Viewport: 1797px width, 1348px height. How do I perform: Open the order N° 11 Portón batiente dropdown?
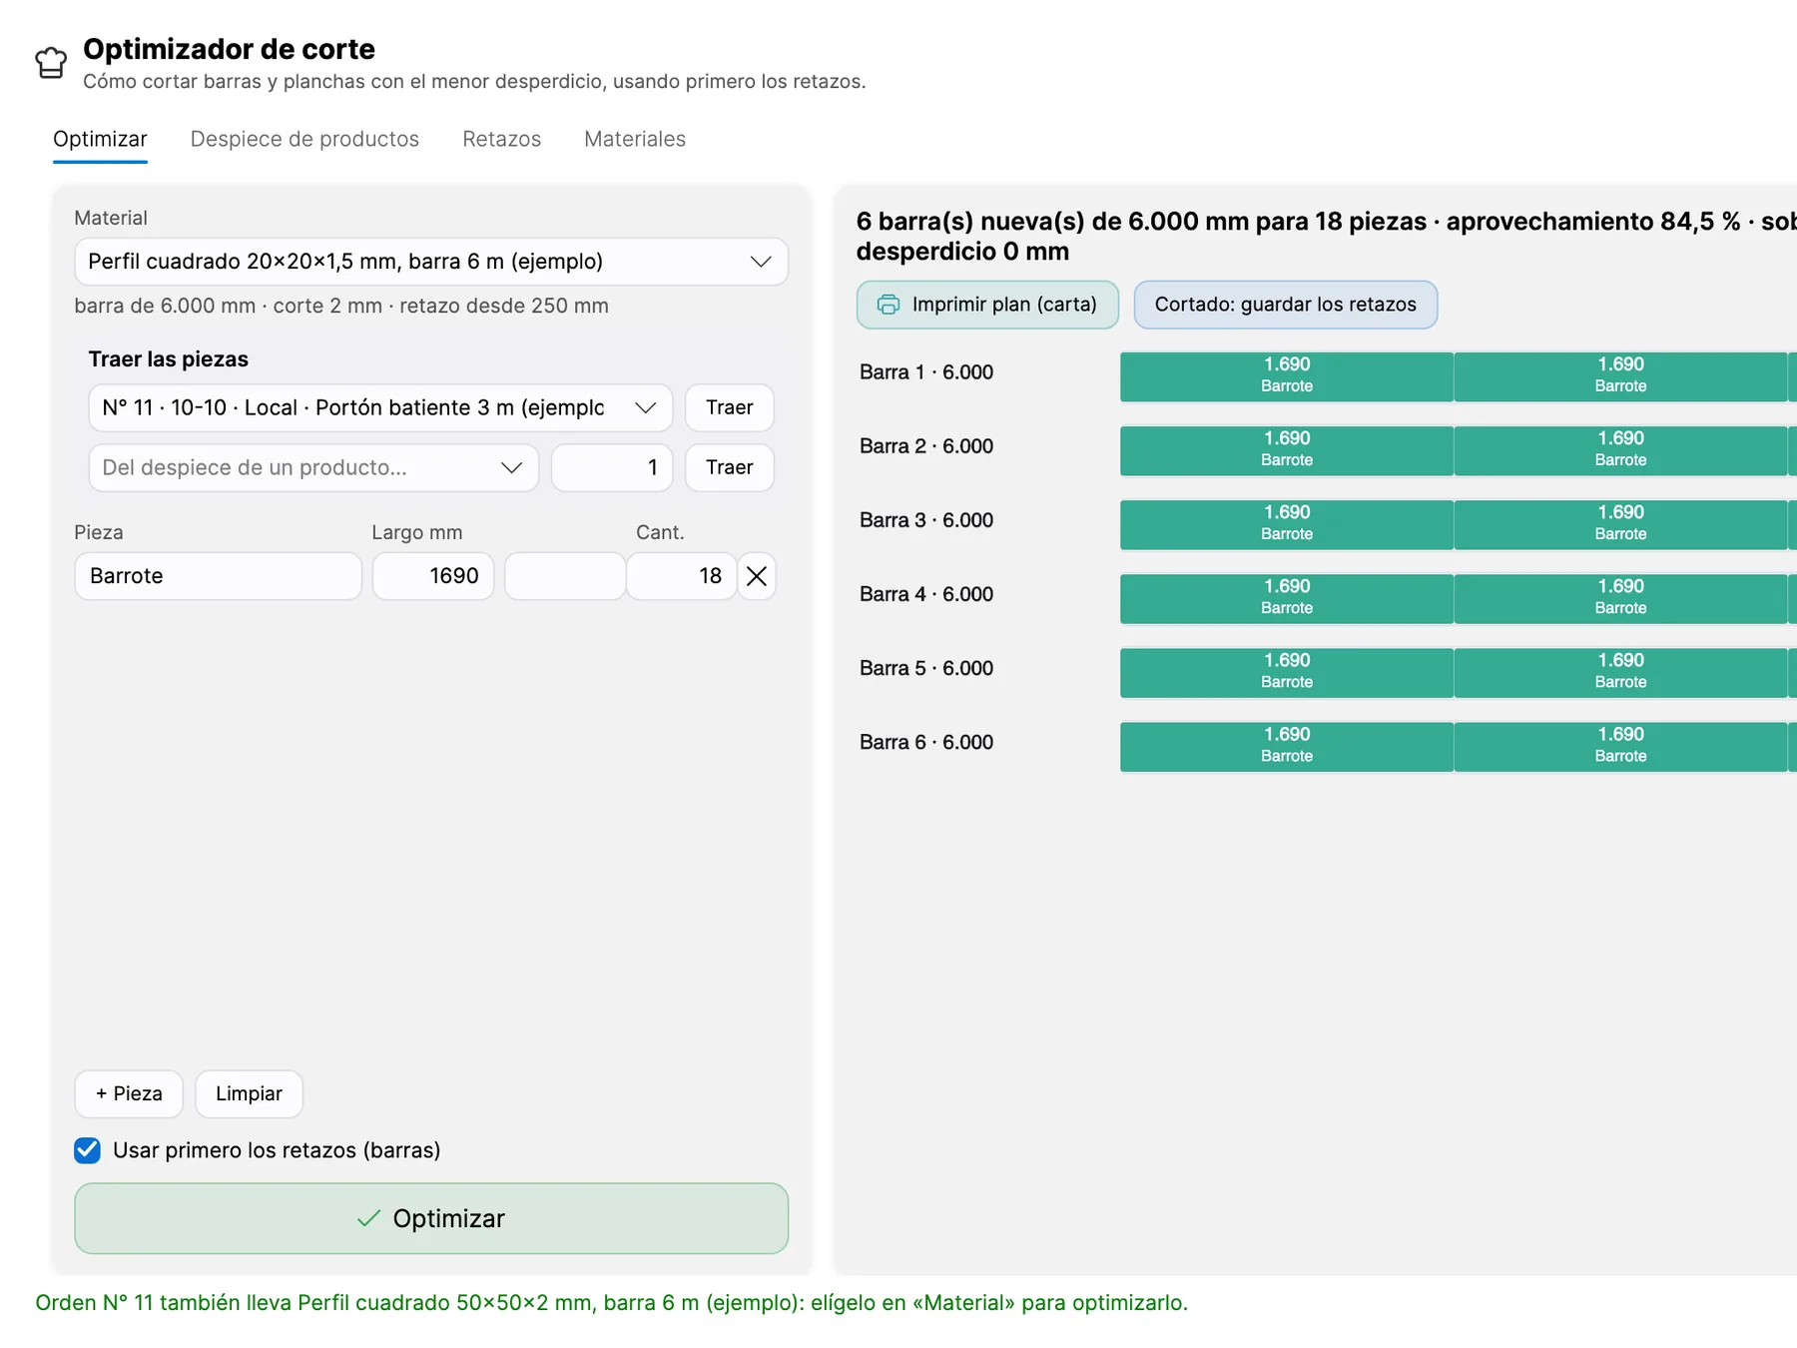tap(380, 407)
